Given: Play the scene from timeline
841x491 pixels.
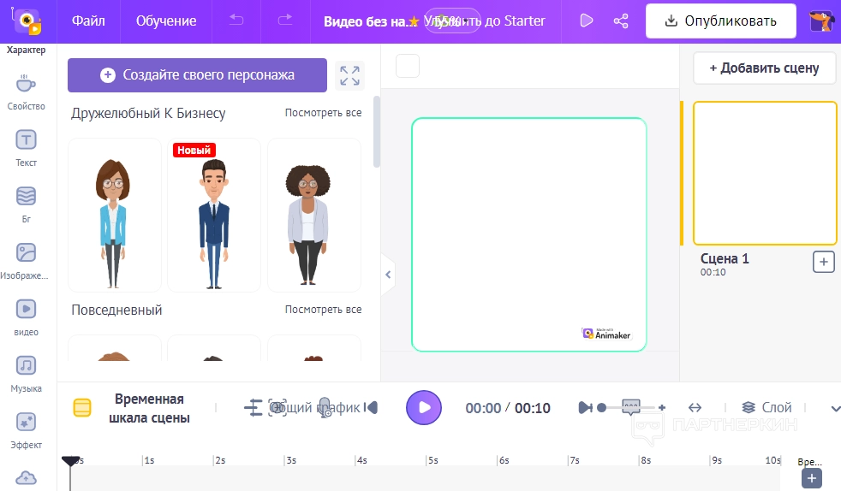Looking at the screenshot, I should [x=424, y=408].
